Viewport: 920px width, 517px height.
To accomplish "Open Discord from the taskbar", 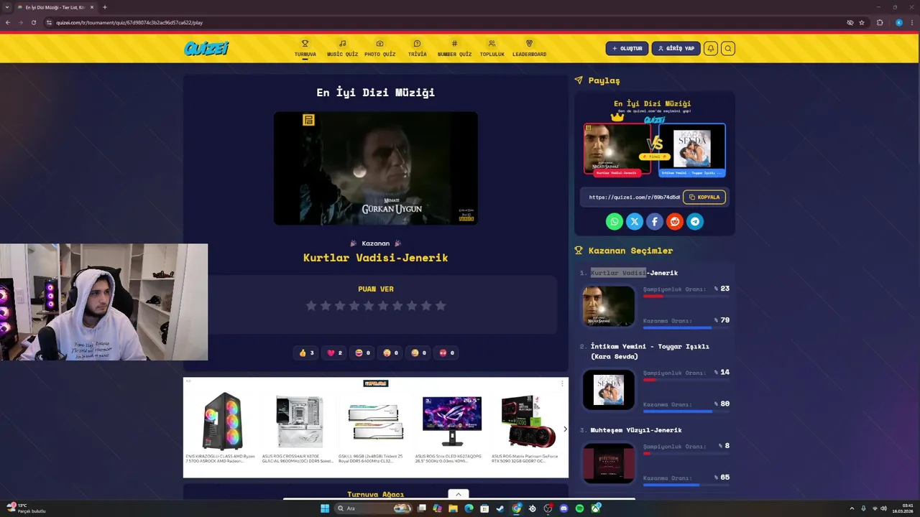I will point(563,508).
